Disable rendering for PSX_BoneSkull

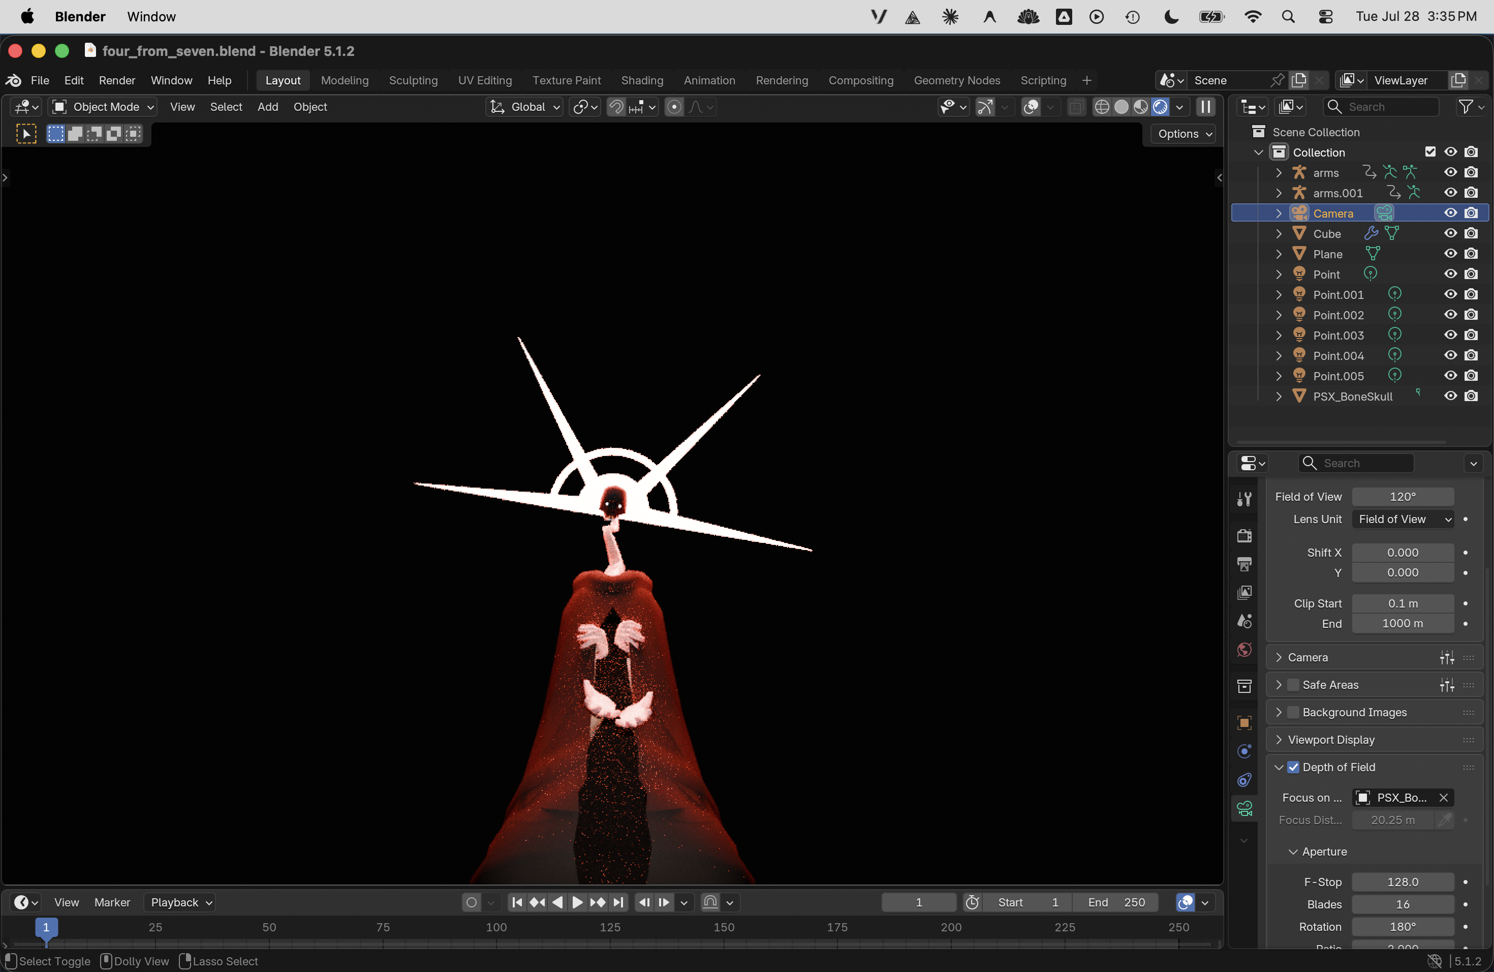coord(1471,396)
